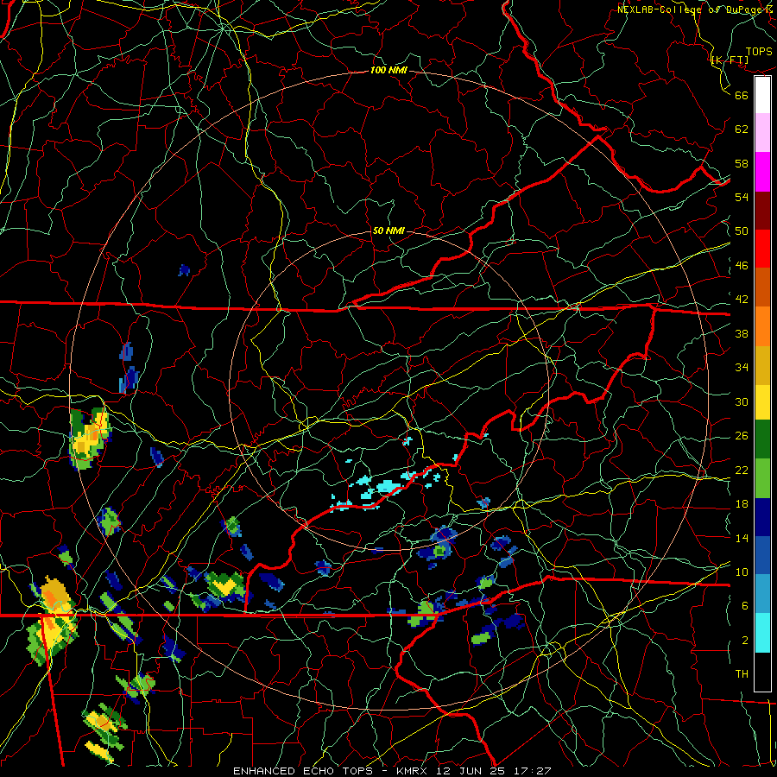Click the legend value 62
This screenshot has height=777, width=777.
(x=742, y=129)
